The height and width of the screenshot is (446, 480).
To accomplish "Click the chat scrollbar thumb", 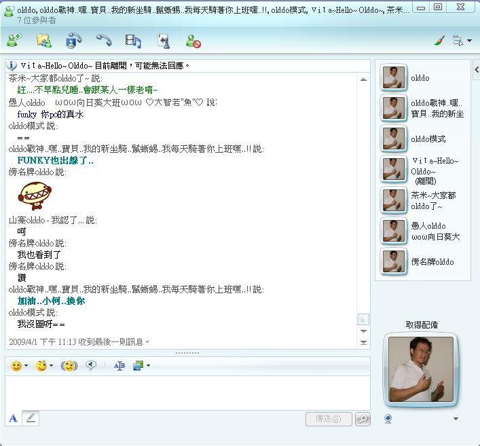I will [363, 319].
